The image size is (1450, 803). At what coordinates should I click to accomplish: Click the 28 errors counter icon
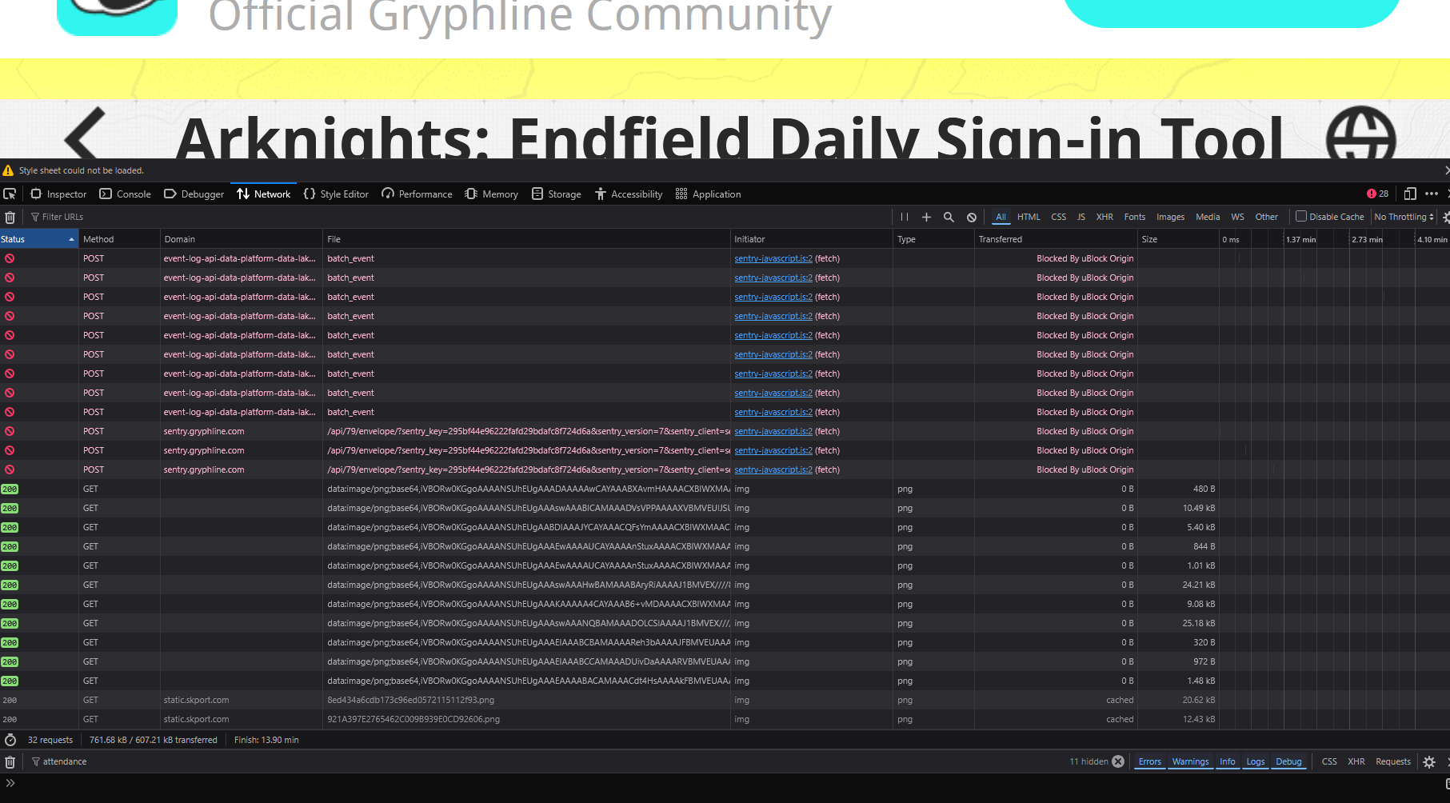1377,194
